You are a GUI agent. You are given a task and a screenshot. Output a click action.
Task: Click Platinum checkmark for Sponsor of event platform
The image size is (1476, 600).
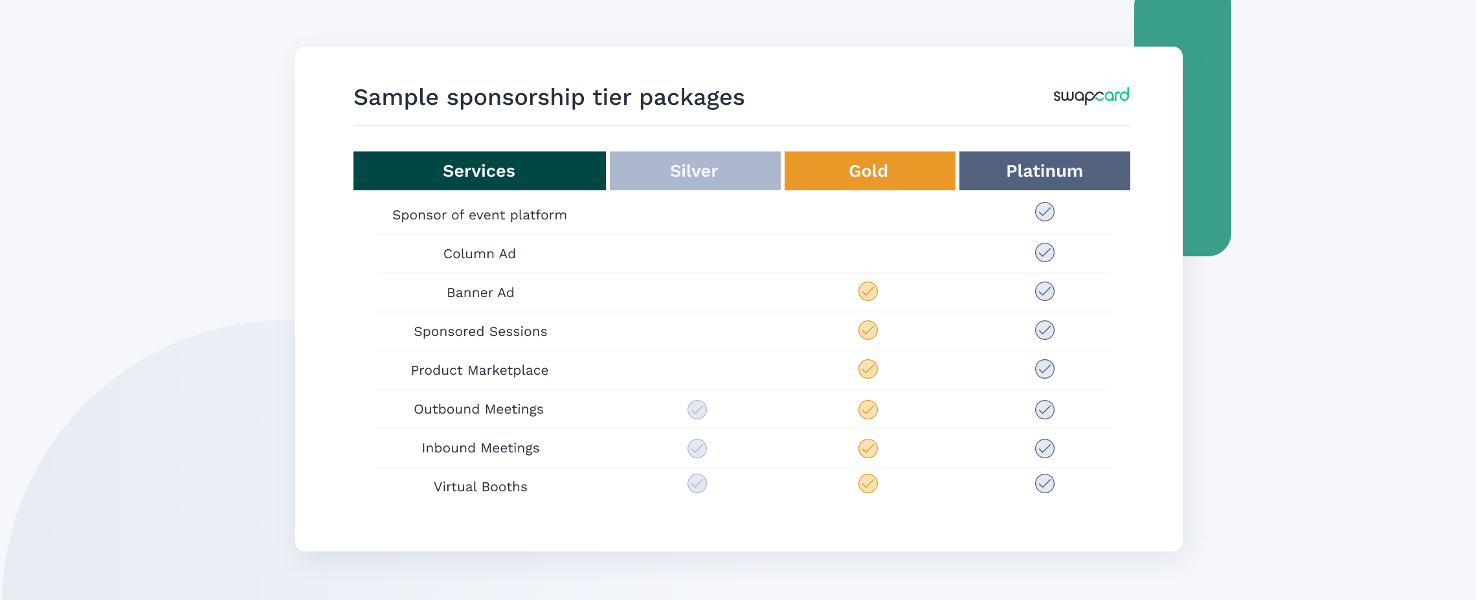pyautogui.click(x=1045, y=212)
